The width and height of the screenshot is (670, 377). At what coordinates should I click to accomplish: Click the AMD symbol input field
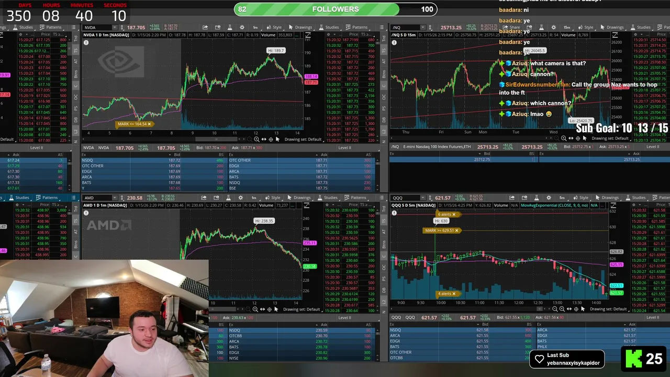point(97,197)
